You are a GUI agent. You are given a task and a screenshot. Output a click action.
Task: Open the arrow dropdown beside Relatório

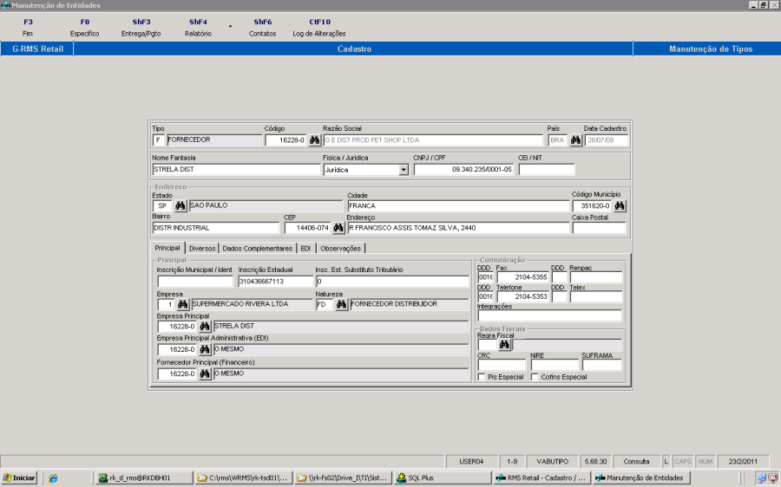pos(230,26)
